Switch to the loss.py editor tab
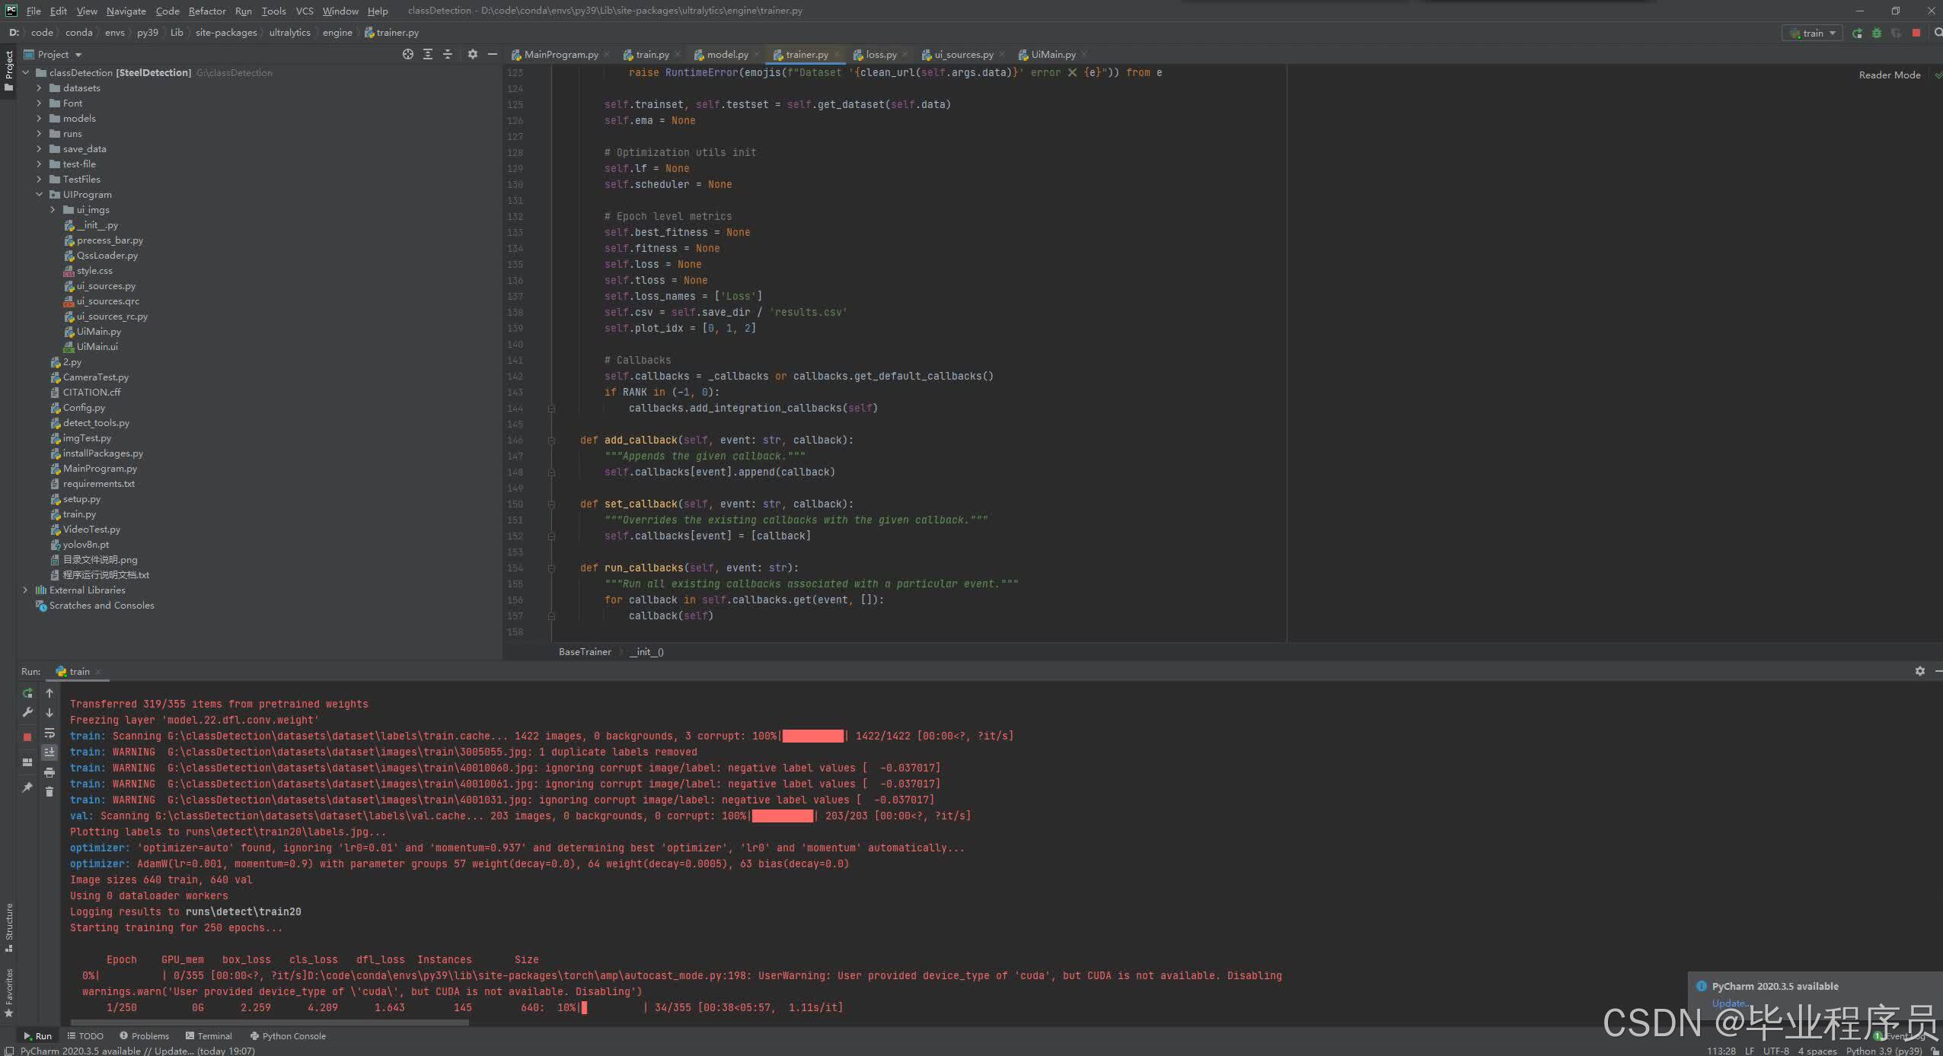 click(880, 55)
